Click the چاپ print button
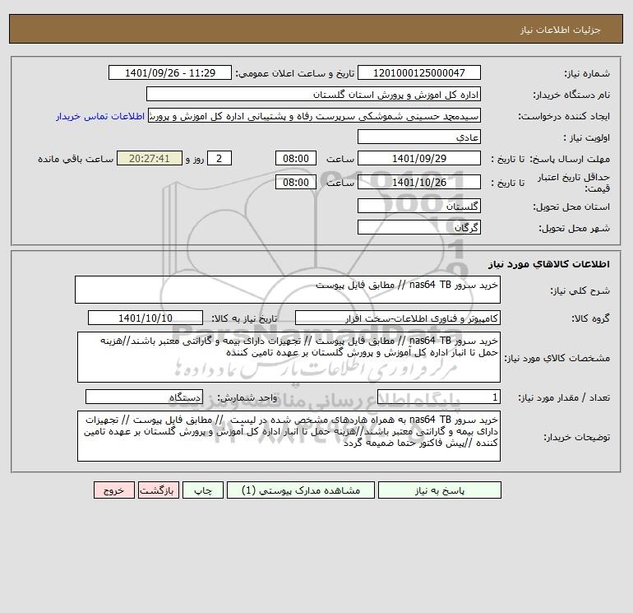This screenshot has width=633, height=613. point(203,490)
